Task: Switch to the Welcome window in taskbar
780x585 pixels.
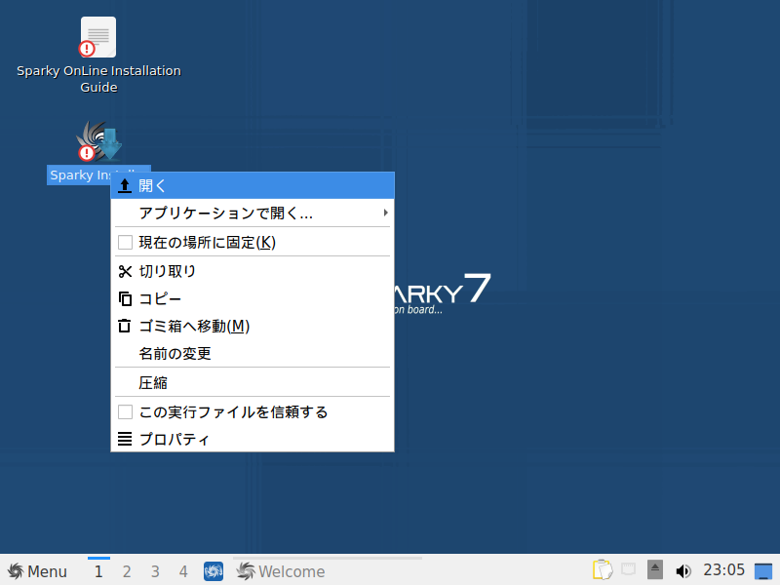Action: 327,571
